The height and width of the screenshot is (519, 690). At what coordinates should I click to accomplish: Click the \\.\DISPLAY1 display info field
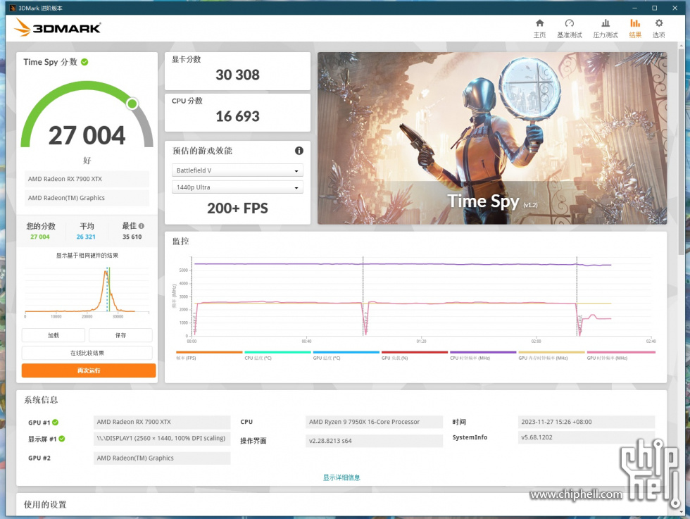(x=162, y=439)
